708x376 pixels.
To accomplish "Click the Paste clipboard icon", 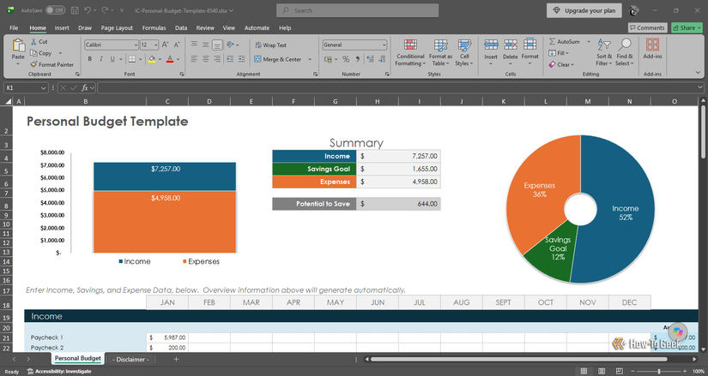I will pyautogui.click(x=18, y=45).
